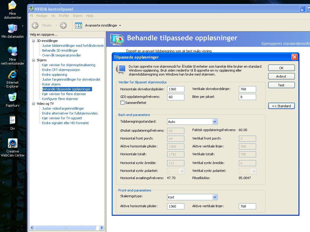This screenshot has height=232, width=310.
Task: Open Endre signalet eller HD-formatet
Action: (x=65, y=123)
